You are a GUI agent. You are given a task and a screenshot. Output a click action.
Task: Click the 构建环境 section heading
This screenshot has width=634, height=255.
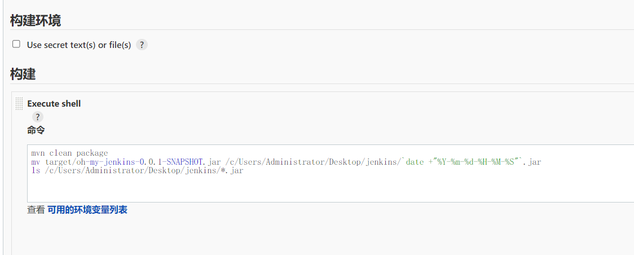tap(36, 21)
